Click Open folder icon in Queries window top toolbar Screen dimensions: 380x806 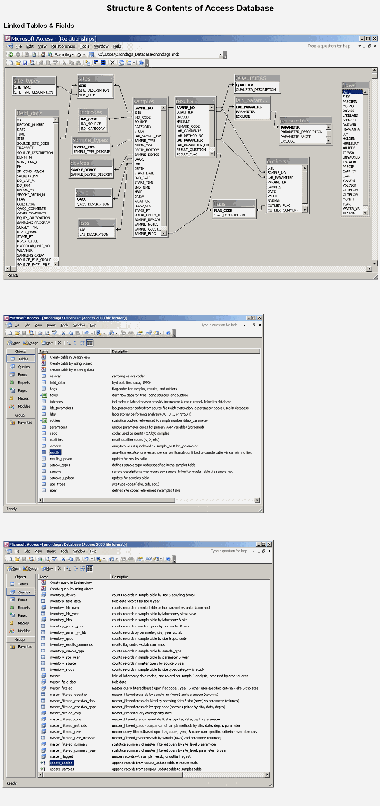point(17,558)
